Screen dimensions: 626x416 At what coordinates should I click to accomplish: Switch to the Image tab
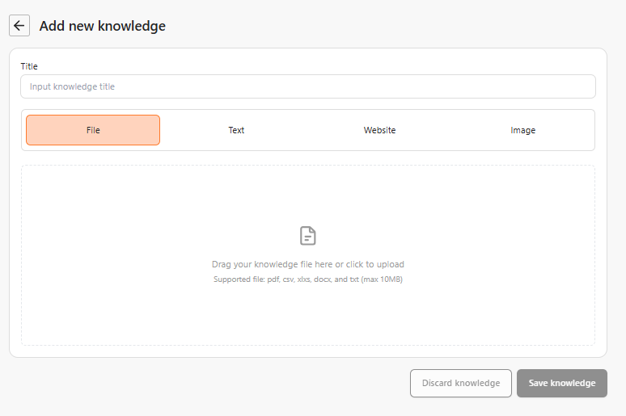pyautogui.click(x=523, y=130)
